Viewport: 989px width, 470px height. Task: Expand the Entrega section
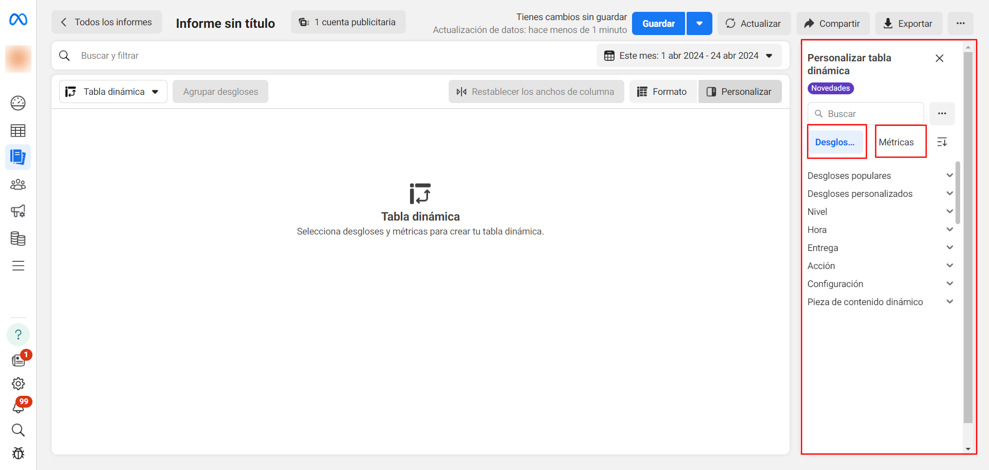coord(880,248)
